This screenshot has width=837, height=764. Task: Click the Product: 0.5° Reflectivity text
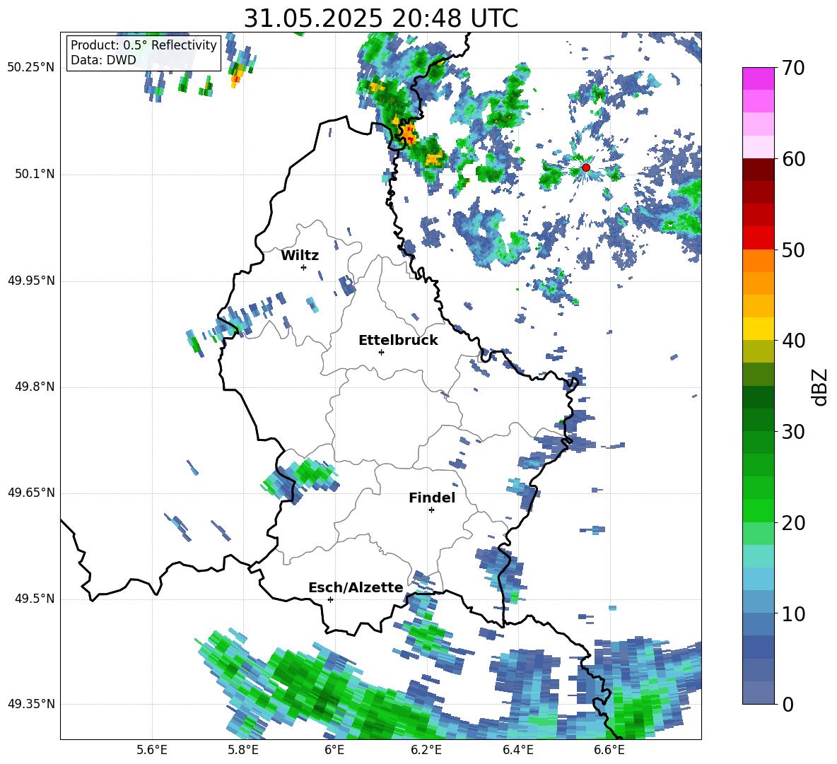144,45
